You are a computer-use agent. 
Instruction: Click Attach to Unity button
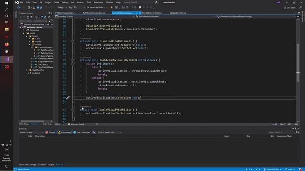click(x=96, y=8)
